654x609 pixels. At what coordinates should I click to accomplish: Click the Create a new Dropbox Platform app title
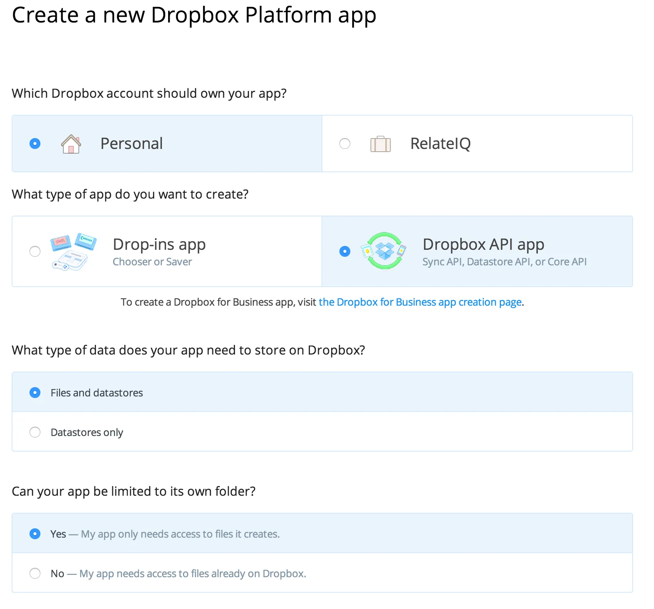coord(194,16)
